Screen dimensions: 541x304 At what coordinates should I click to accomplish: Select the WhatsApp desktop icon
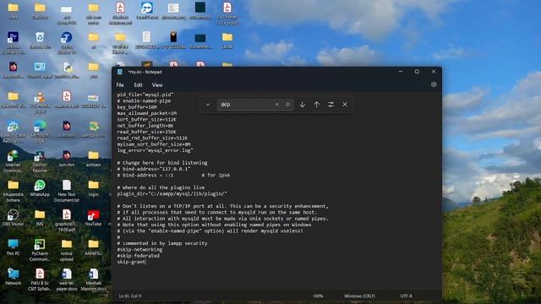[x=40, y=188]
